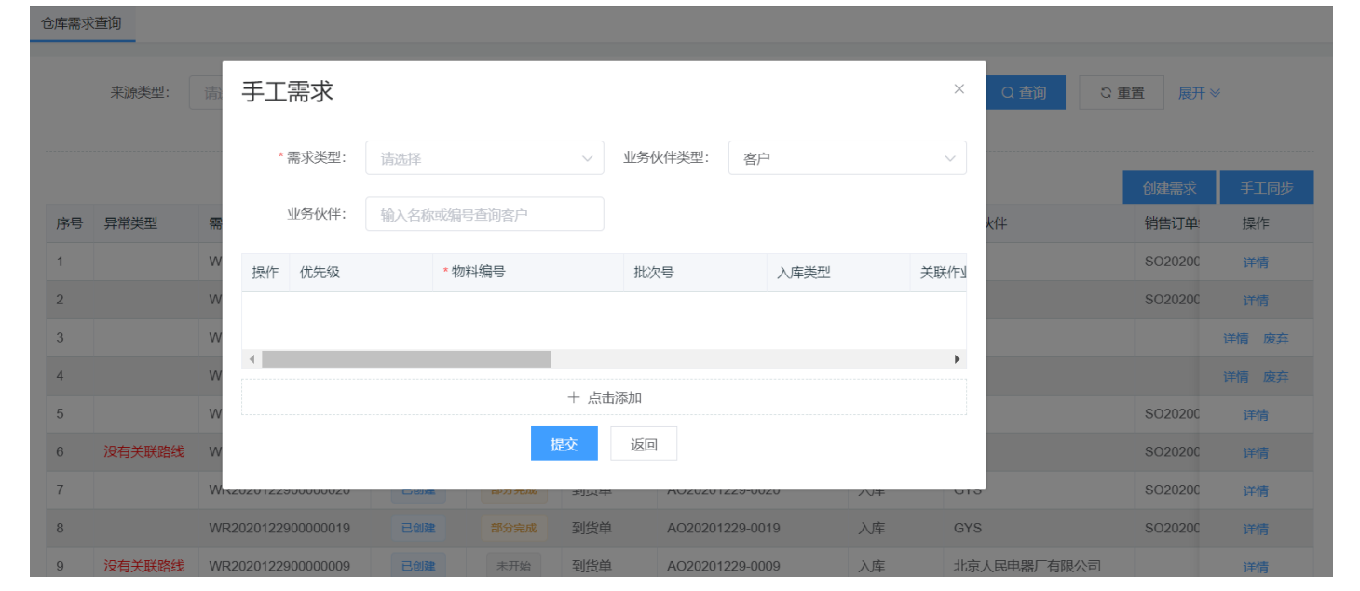
Task: Select the 仓库需求查询 tab
Action: click(82, 23)
